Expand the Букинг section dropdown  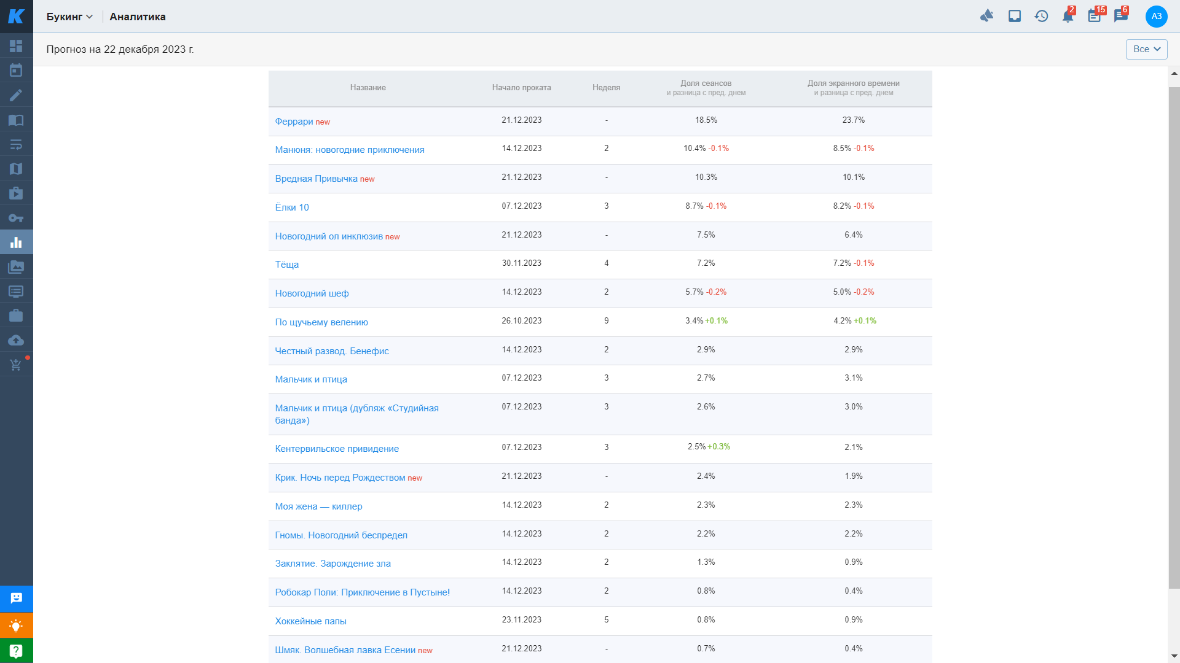[x=69, y=17]
